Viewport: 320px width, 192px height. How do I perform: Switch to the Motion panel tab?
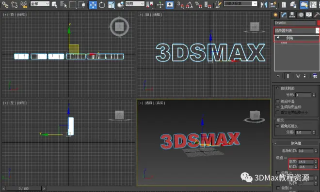point(301,15)
